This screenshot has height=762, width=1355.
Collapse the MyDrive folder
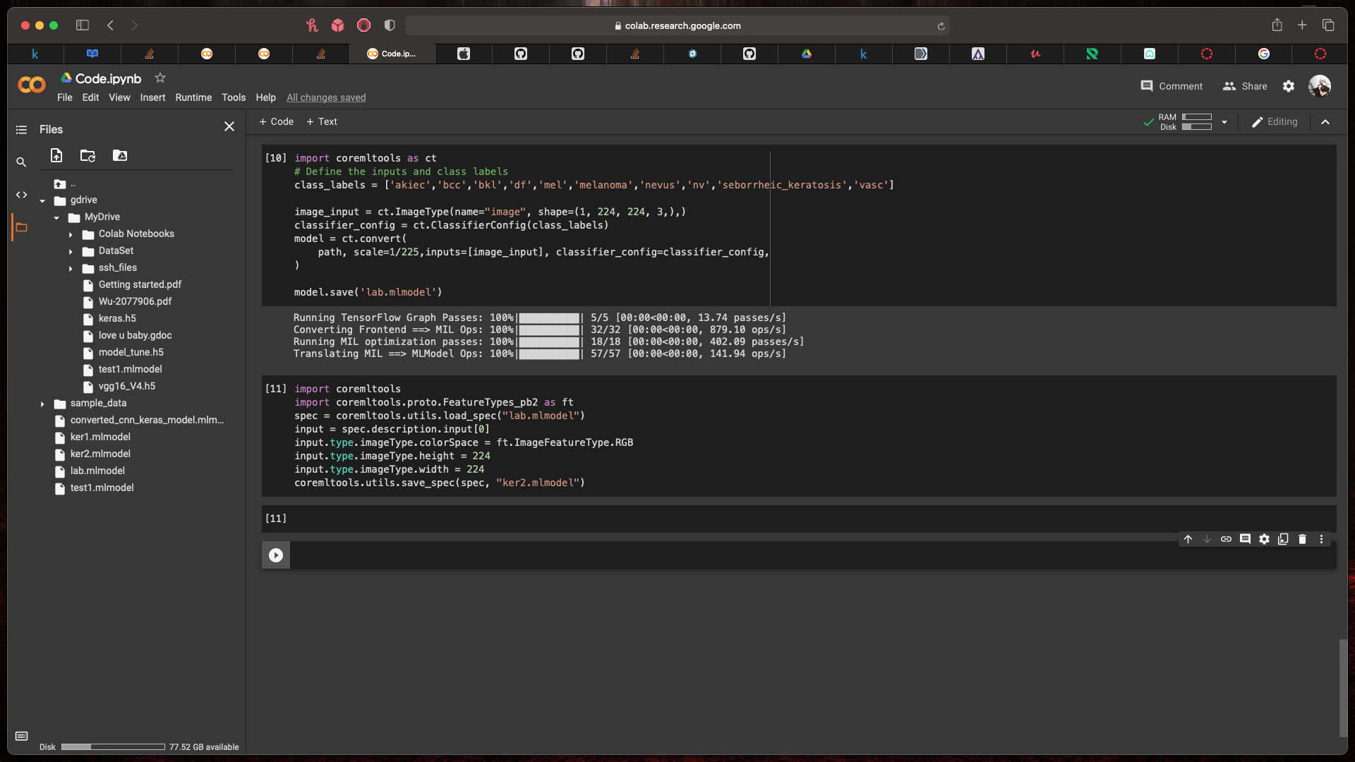56,217
